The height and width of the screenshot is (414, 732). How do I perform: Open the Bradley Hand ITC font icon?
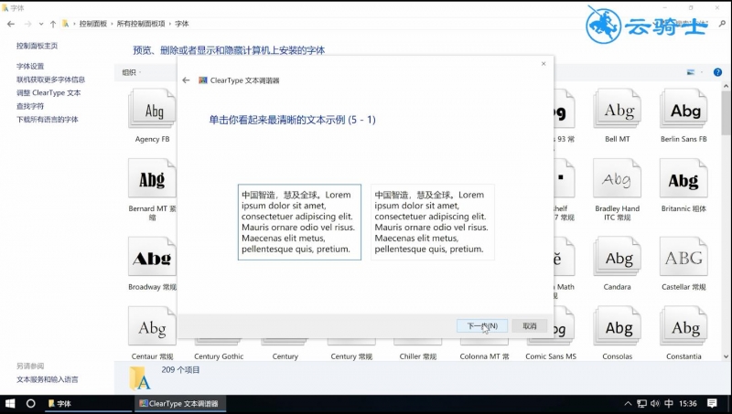click(617, 178)
